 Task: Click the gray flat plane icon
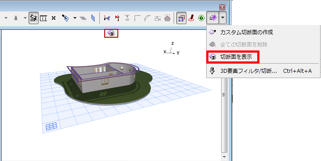point(83,18)
